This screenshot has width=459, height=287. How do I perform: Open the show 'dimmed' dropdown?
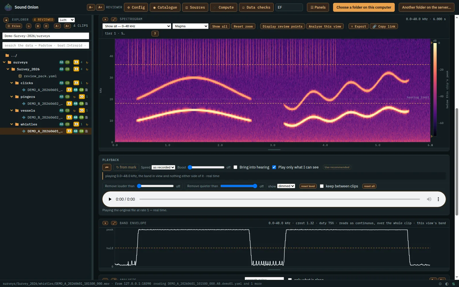coord(286,186)
